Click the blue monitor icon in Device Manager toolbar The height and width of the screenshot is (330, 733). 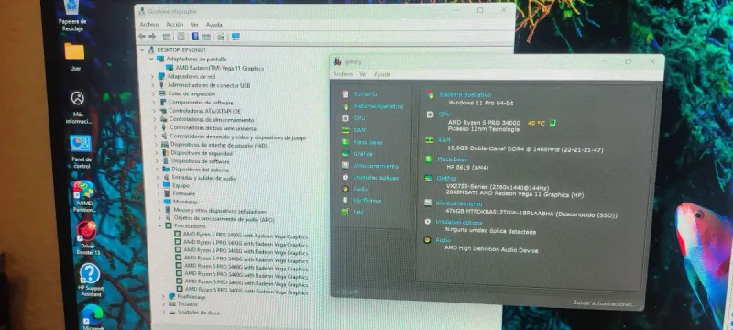[235, 37]
